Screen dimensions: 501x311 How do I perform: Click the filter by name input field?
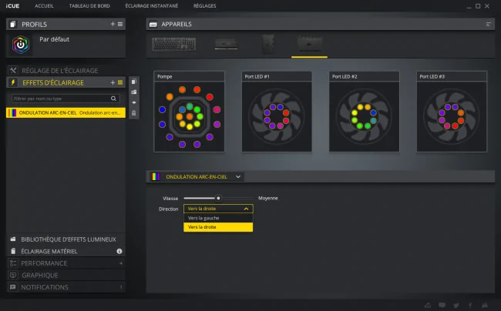(x=62, y=99)
